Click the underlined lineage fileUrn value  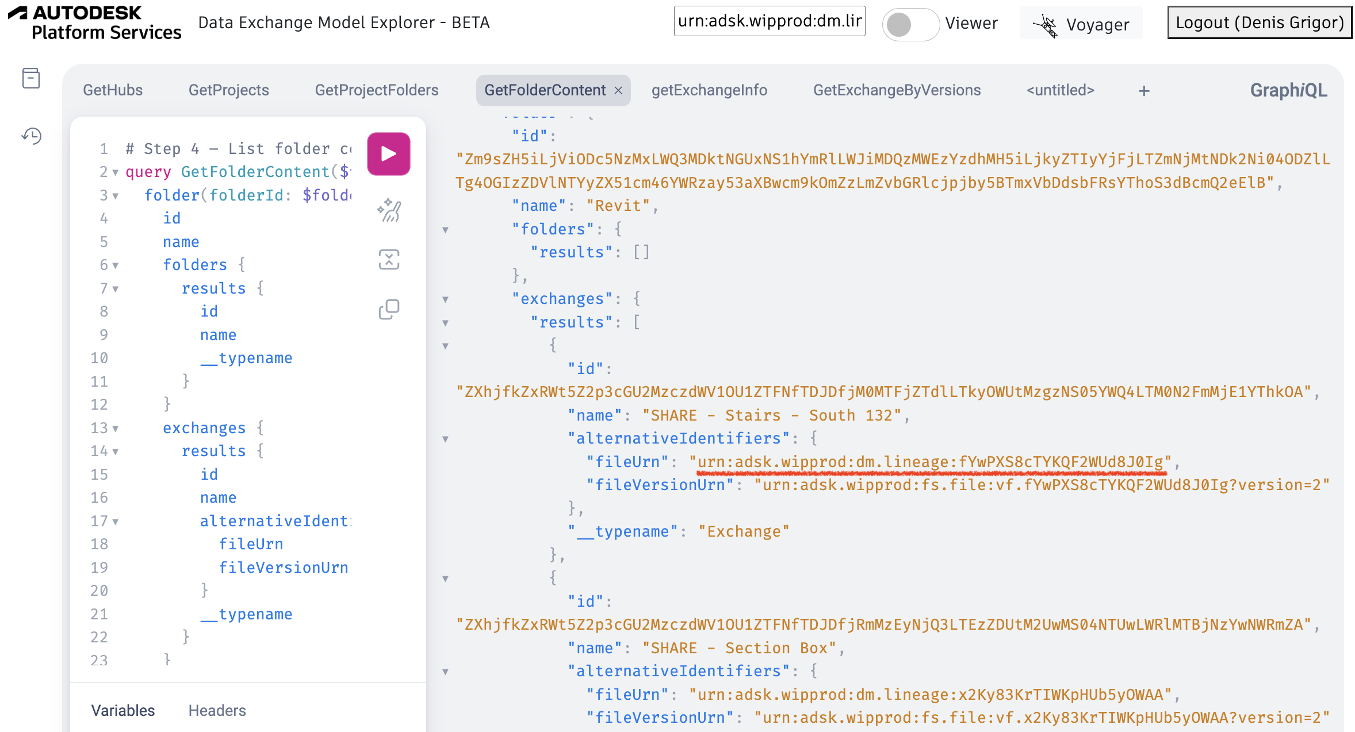coord(930,462)
